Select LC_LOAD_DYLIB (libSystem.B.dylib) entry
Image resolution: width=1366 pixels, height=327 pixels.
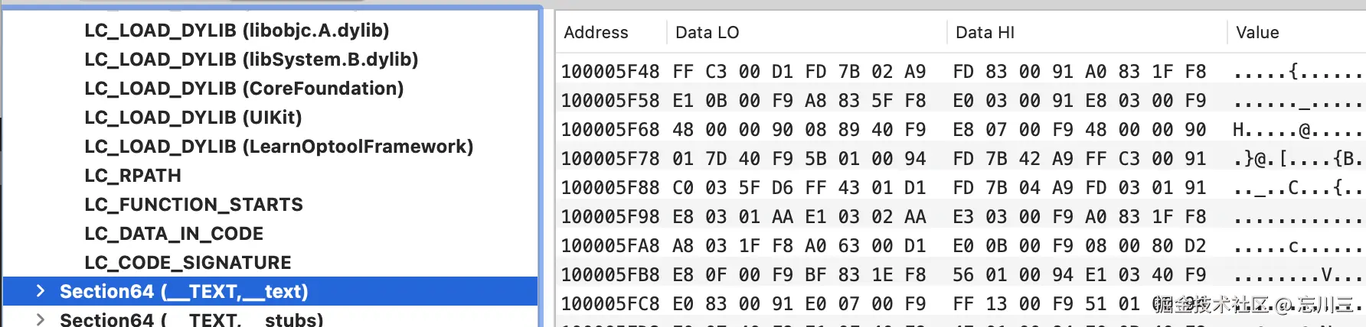pos(251,60)
